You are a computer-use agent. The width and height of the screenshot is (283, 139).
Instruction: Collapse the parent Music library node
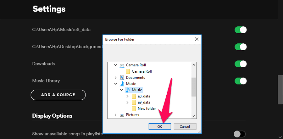click(x=116, y=84)
